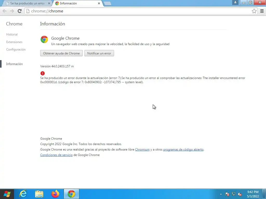This screenshot has height=199, width=266.
Task: Open Configuración in the sidebar
Action: 16,49
